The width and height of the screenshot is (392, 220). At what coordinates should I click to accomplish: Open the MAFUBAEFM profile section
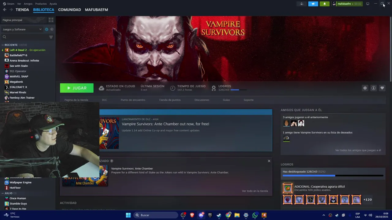(96, 10)
